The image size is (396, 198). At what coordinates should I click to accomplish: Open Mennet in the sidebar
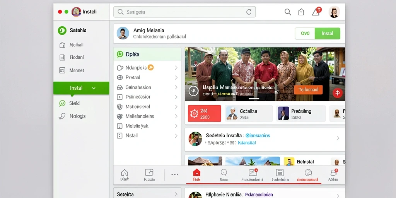click(x=81, y=70)
